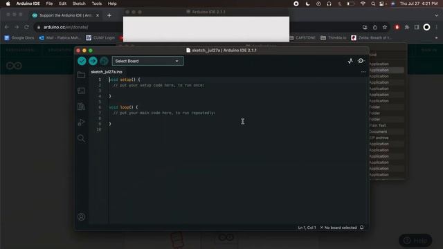Open the Tools menu
The image size is (443, 249).
(x=97, y=3)
